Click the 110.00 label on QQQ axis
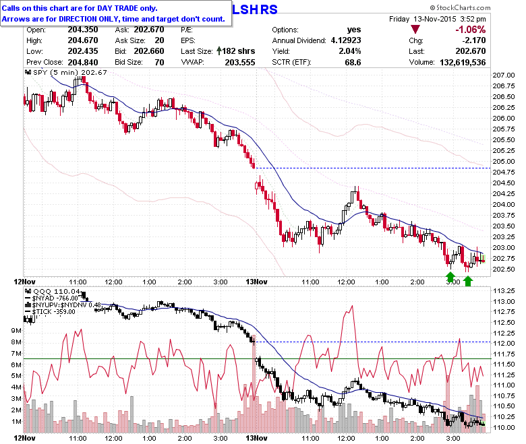526x444 pixels. point(504,427)
